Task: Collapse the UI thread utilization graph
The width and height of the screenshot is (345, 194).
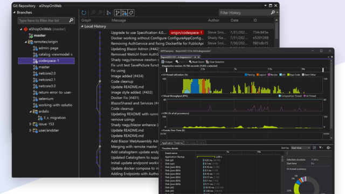Action: tap(162, 75)
